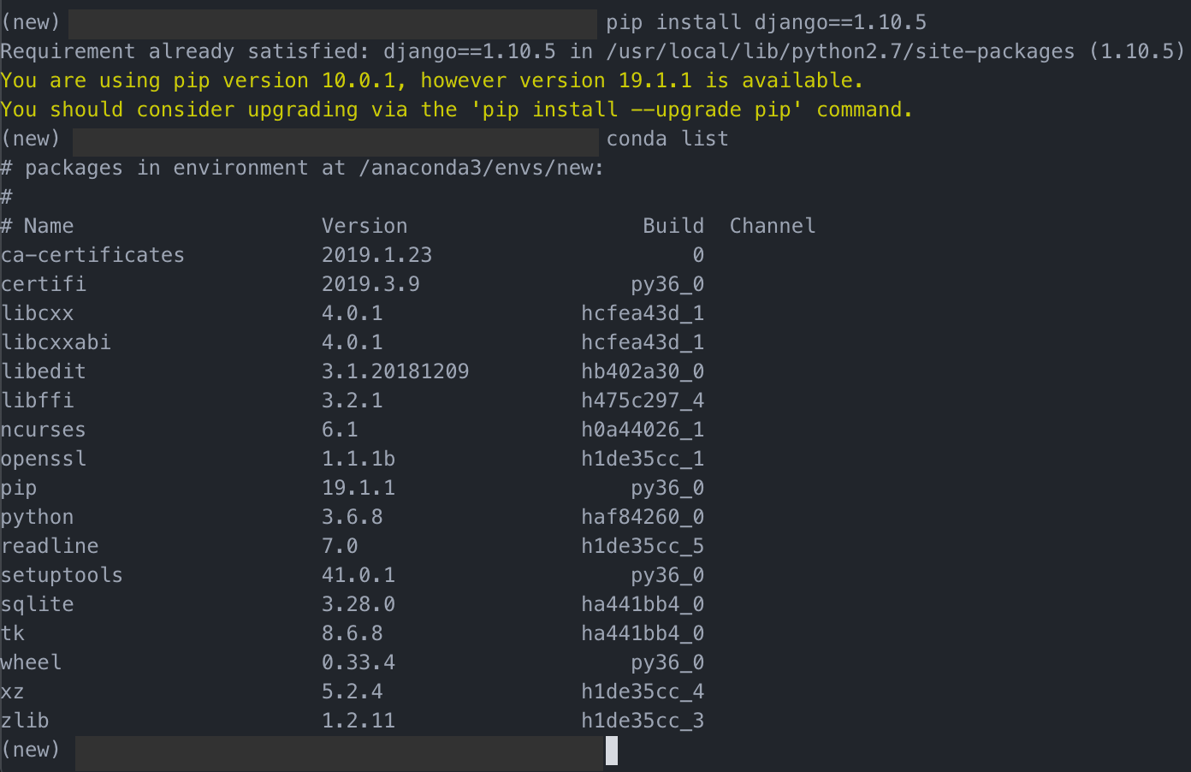Click version '3.2.1' of libffi
Screen dimensions: 1191x772
click(x=353, y=401)
